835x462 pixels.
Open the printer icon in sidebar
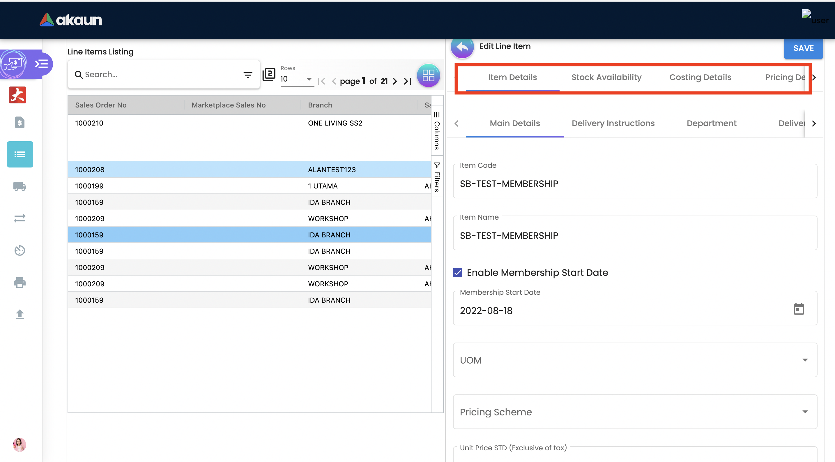pos(20,282)
